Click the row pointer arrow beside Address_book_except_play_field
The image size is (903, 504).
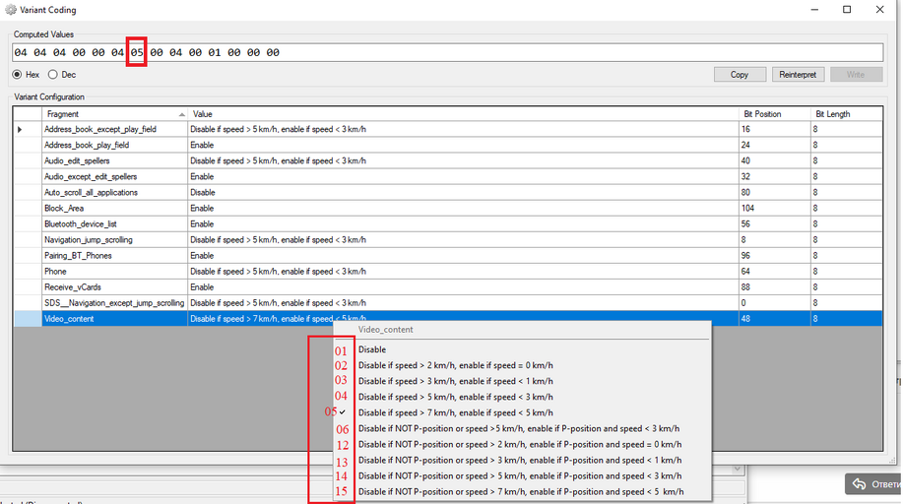[x=21, y=130]
